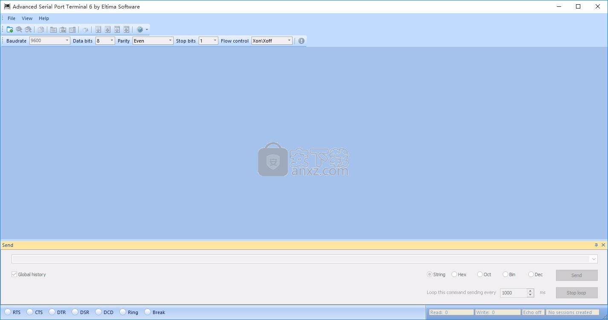The width and height of the screenshot is (608, 320).
Task: Toggle the DCD line indicator
Action: coord(98,312)
